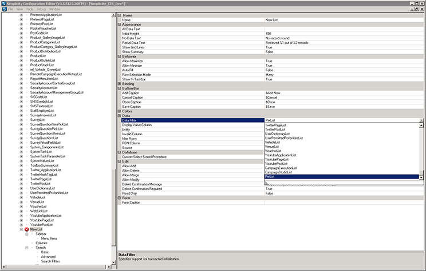
Task: Select Basic under the Search node
Action: (x=45, y=252)
